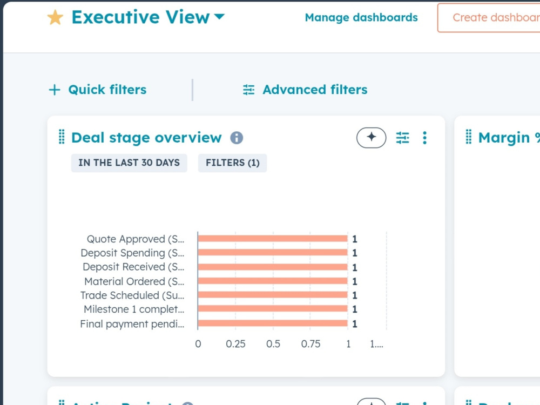The height and width of the screenshot is (405, 540).
Task: Grab the Deal stage overview drag handle
Action: (62, 137)
